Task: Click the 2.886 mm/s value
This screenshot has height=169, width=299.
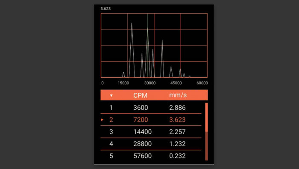Action: (x=177, y=108)
